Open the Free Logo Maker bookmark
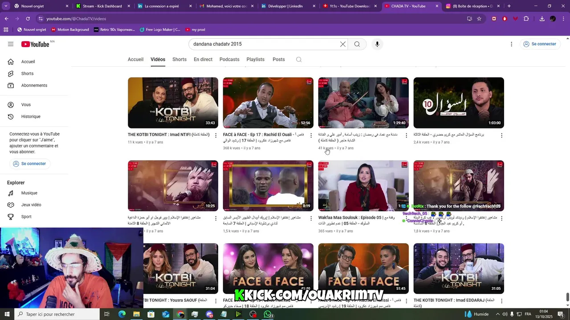570x320 pixels. (x=160, y=29)
